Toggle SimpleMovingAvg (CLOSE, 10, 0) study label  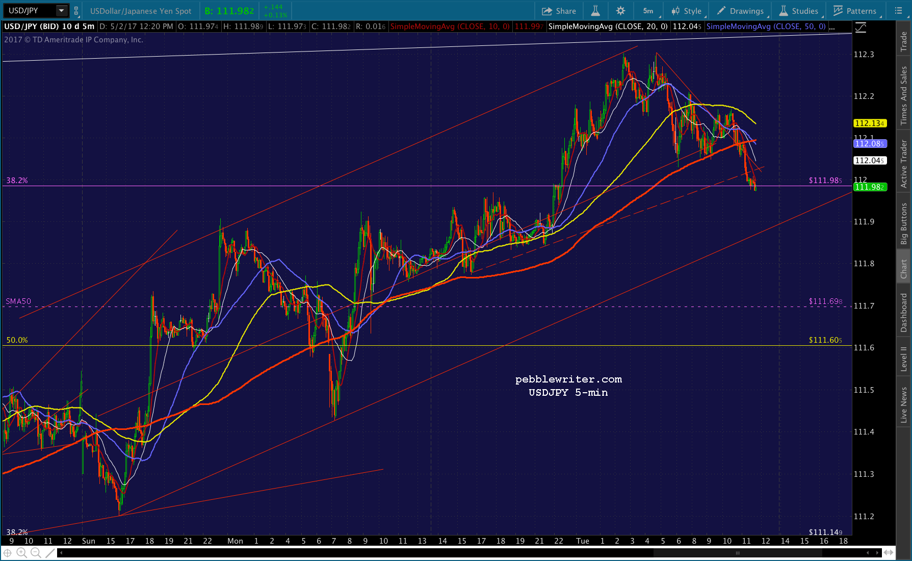(x=450, y=27)
